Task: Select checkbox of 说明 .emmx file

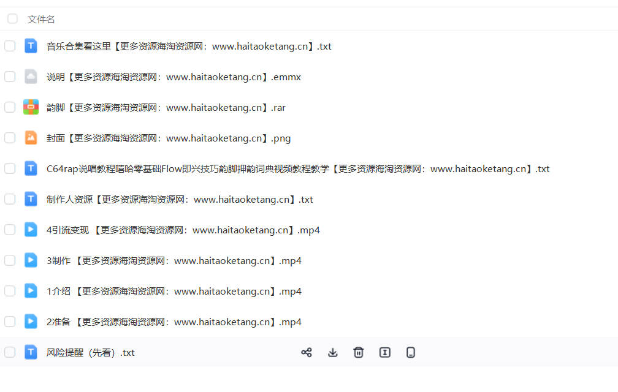Action: click(x=10, y=77)
